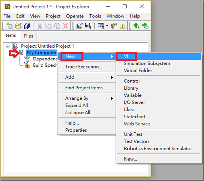Click the Cut scissors icon

coord(40,26)
